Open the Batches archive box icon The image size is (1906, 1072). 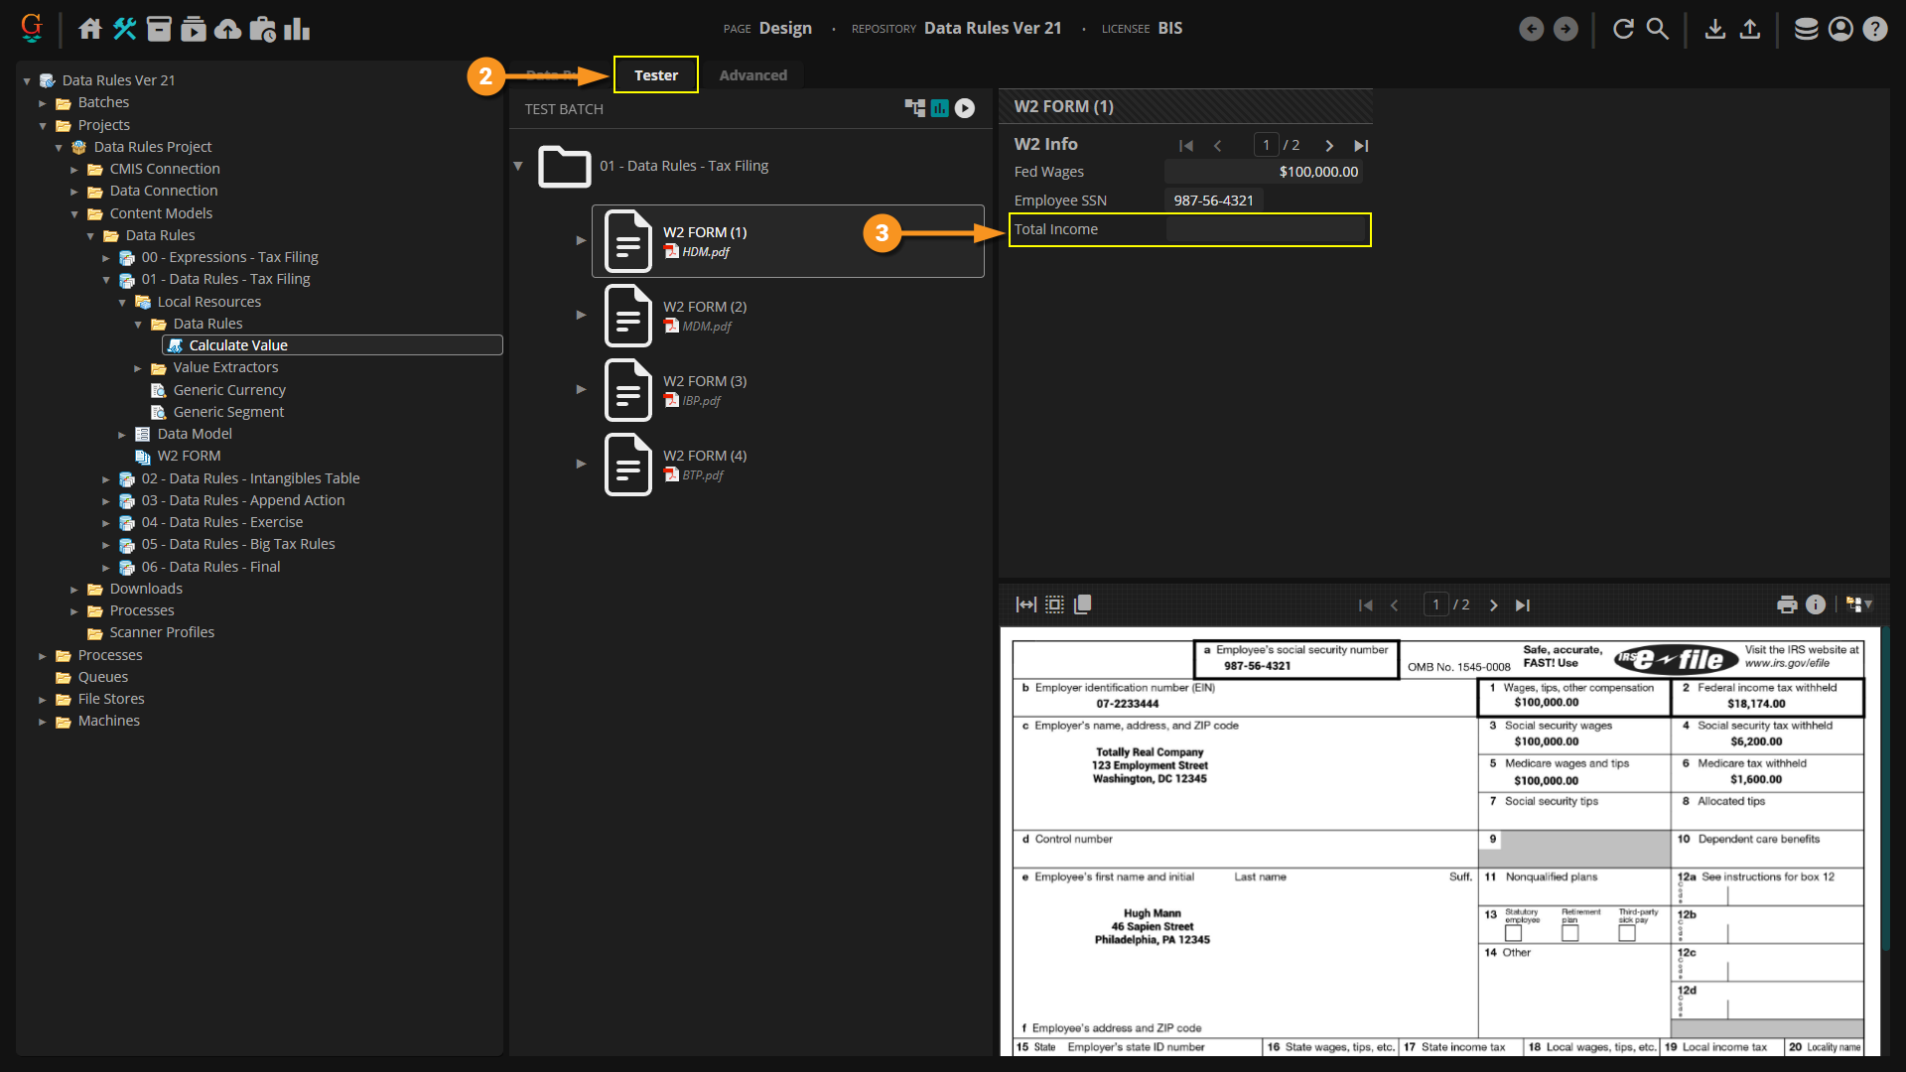(159, 29)
